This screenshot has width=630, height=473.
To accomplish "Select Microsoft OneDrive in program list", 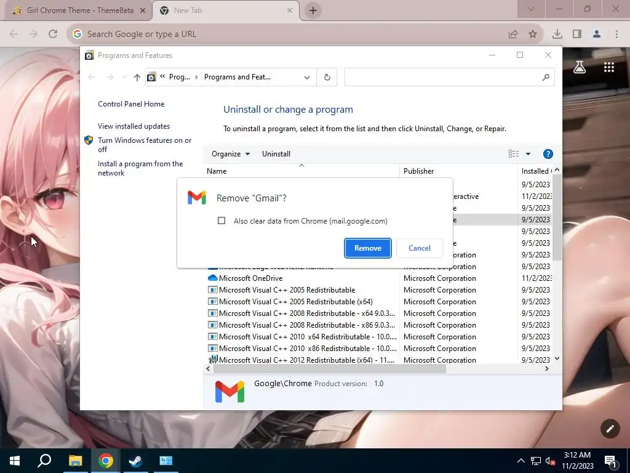I will point(251,278).
